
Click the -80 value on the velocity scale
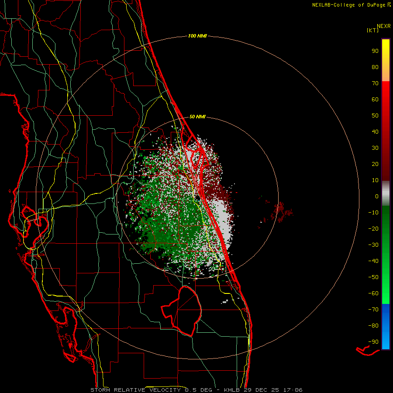pos(373,326)
